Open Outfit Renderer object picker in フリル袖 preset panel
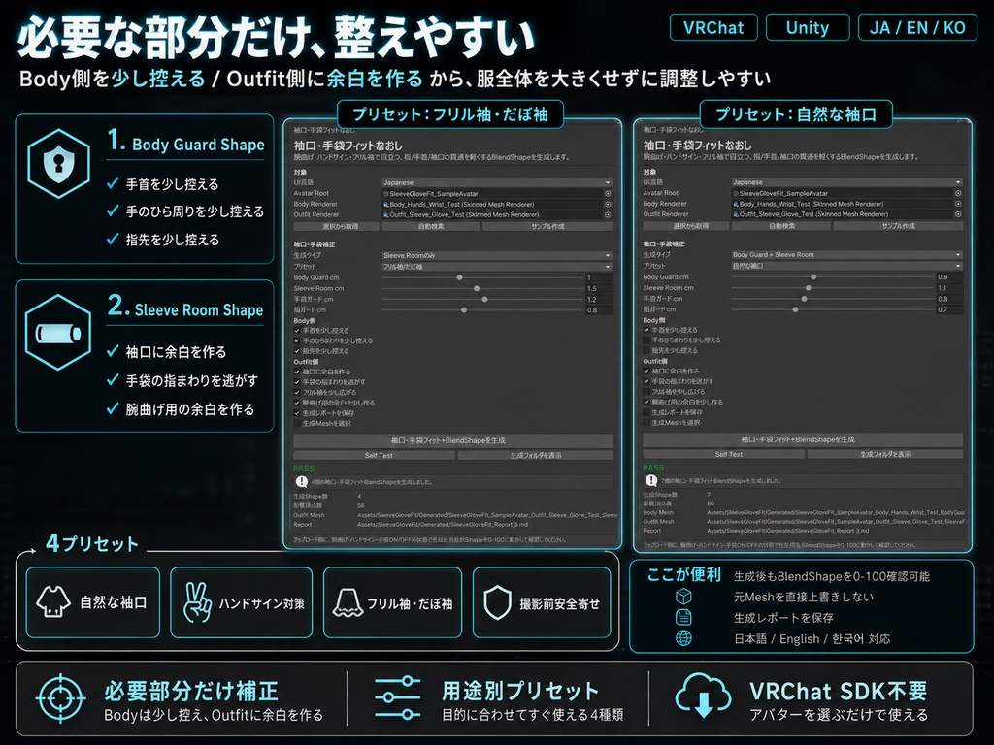This screenshot has width=994, height=745. [x=608, y=214]
